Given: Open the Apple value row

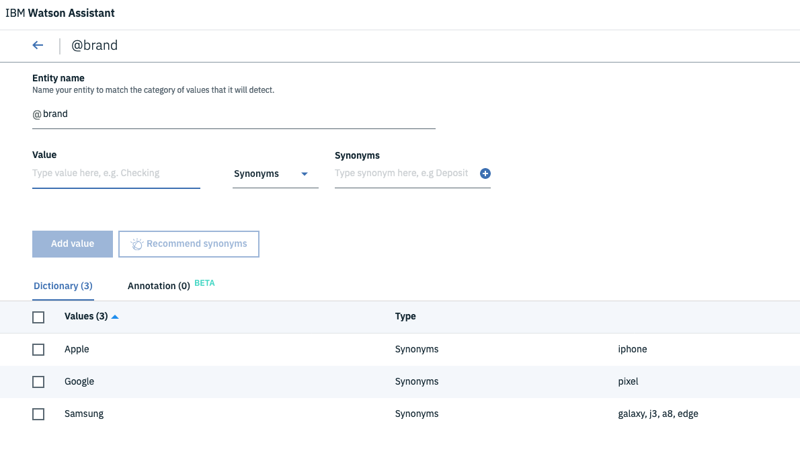Looking at the screenshot, I should pyautogui.click(x=77, y=350).
